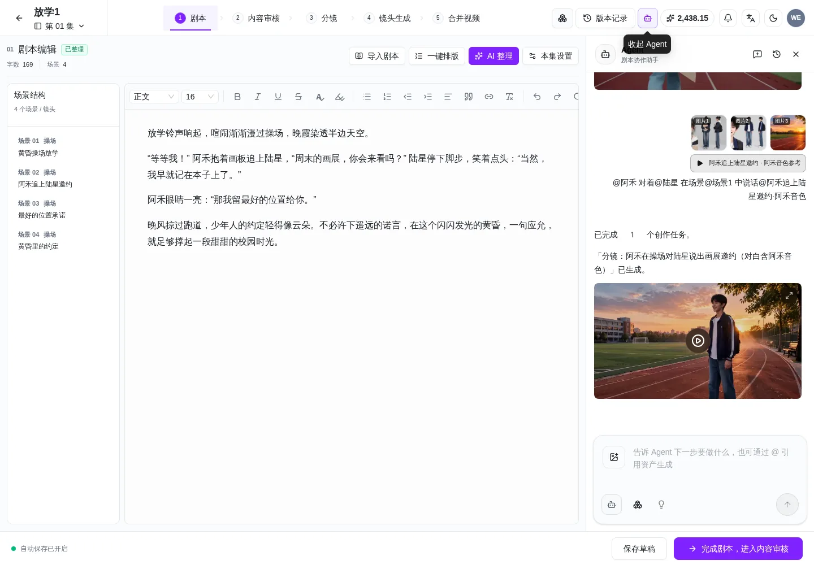Open the 第 01 集 episode dropdown

click(x=59, y=26)
